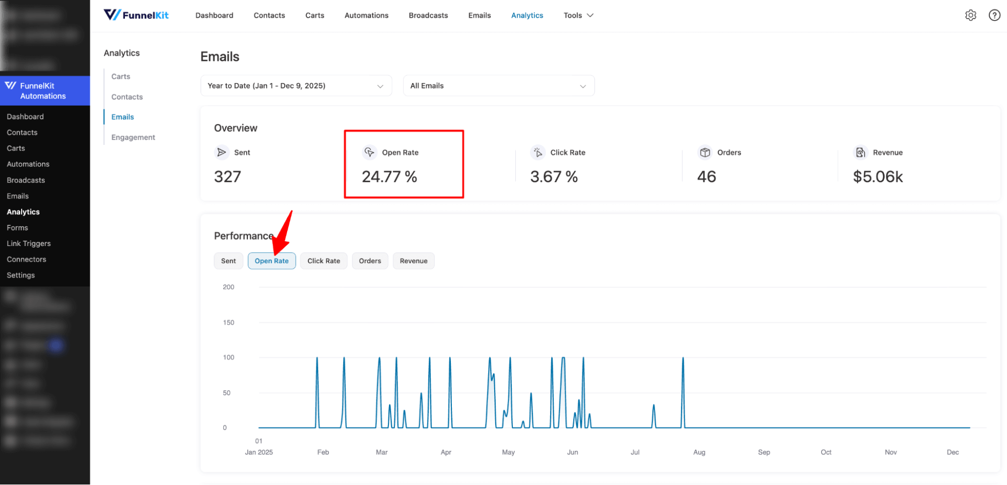Expand the Tools menu in the top navigation
This screenshot has width=1007, height=485.
pyautogui.click(x=578, y=15)
